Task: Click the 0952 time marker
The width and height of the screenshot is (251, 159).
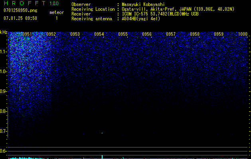Action: pyautogui.click(x=51, y=34)
